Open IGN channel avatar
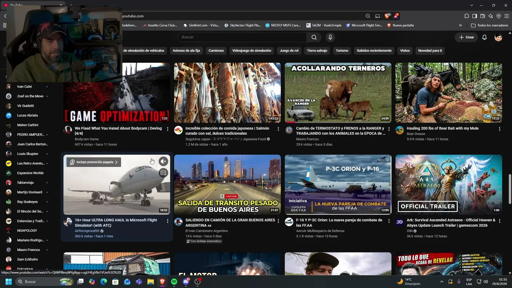 click(x=400, y=222)
